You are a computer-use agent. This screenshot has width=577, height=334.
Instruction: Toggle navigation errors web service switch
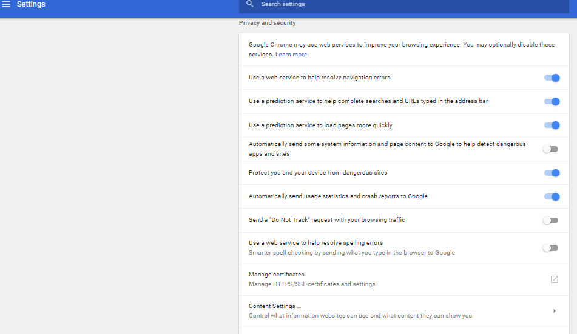pyautogui.click(x=552, y=78)
